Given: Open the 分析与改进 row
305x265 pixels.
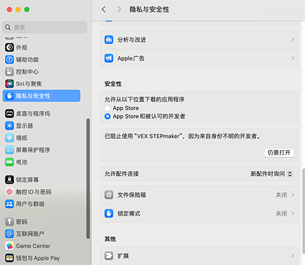Looking at the screenshot, I should pyautogui.click(x=199, y=40).
